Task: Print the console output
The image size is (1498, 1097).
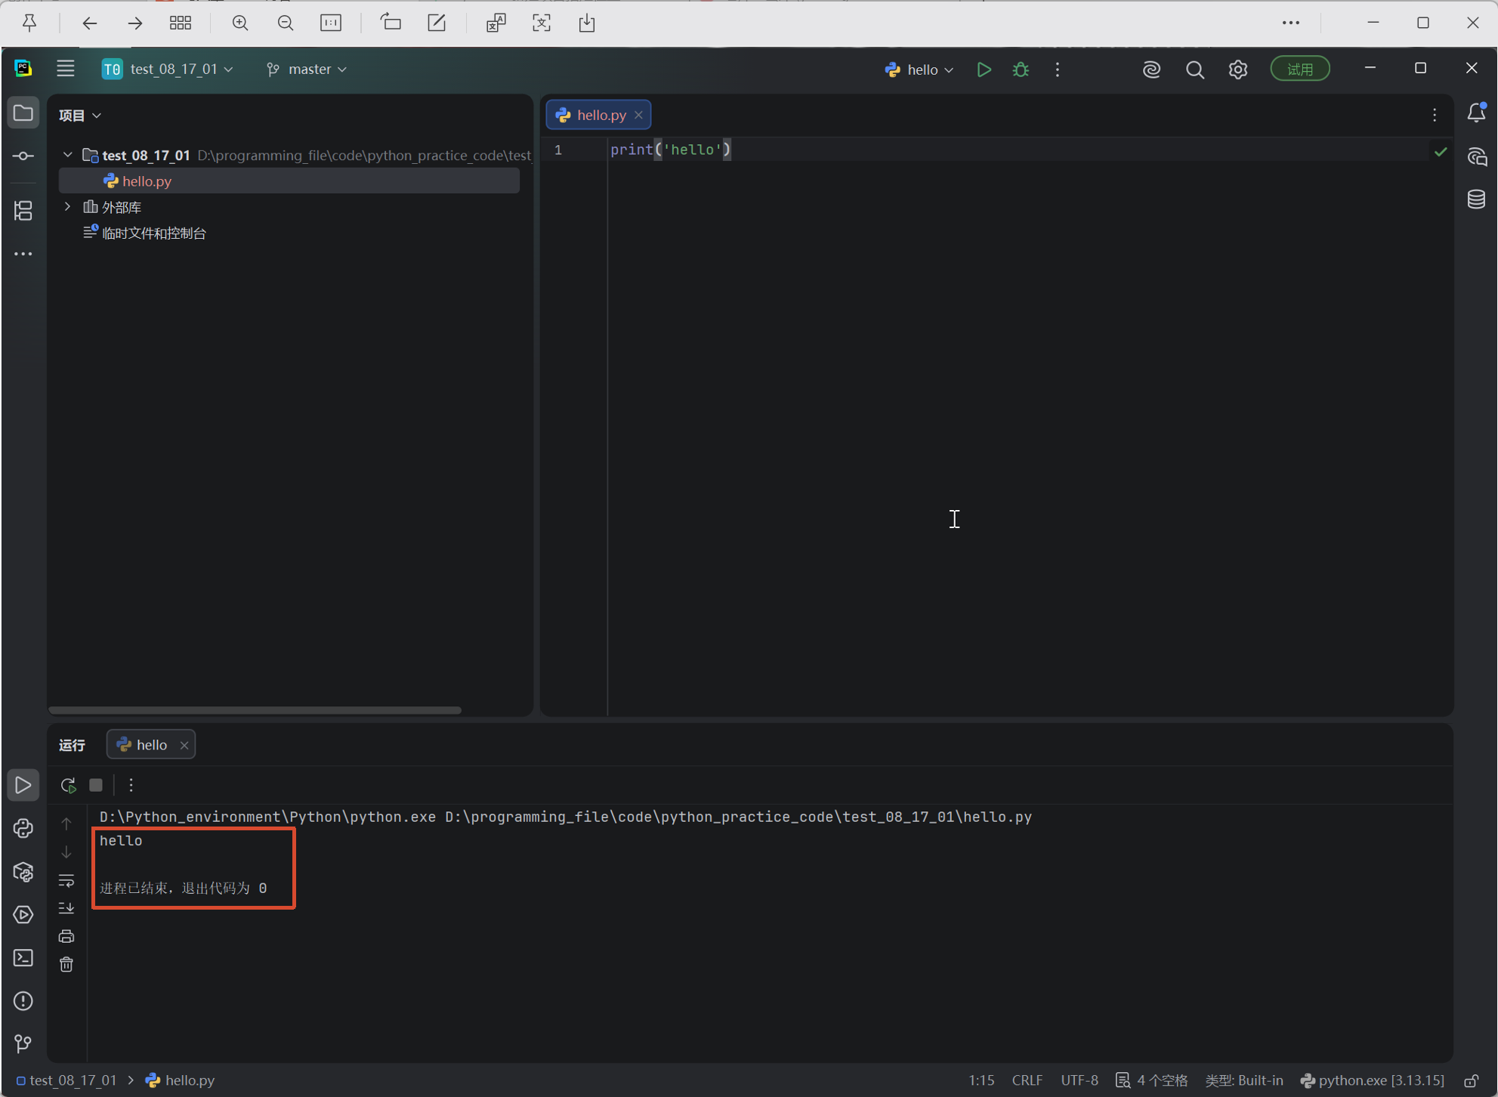Action: click(x=66, y=937)
